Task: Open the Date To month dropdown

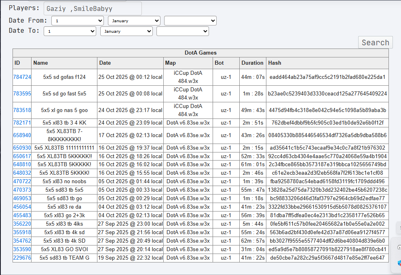Action: pyautogui.click(x=127, y=31)
